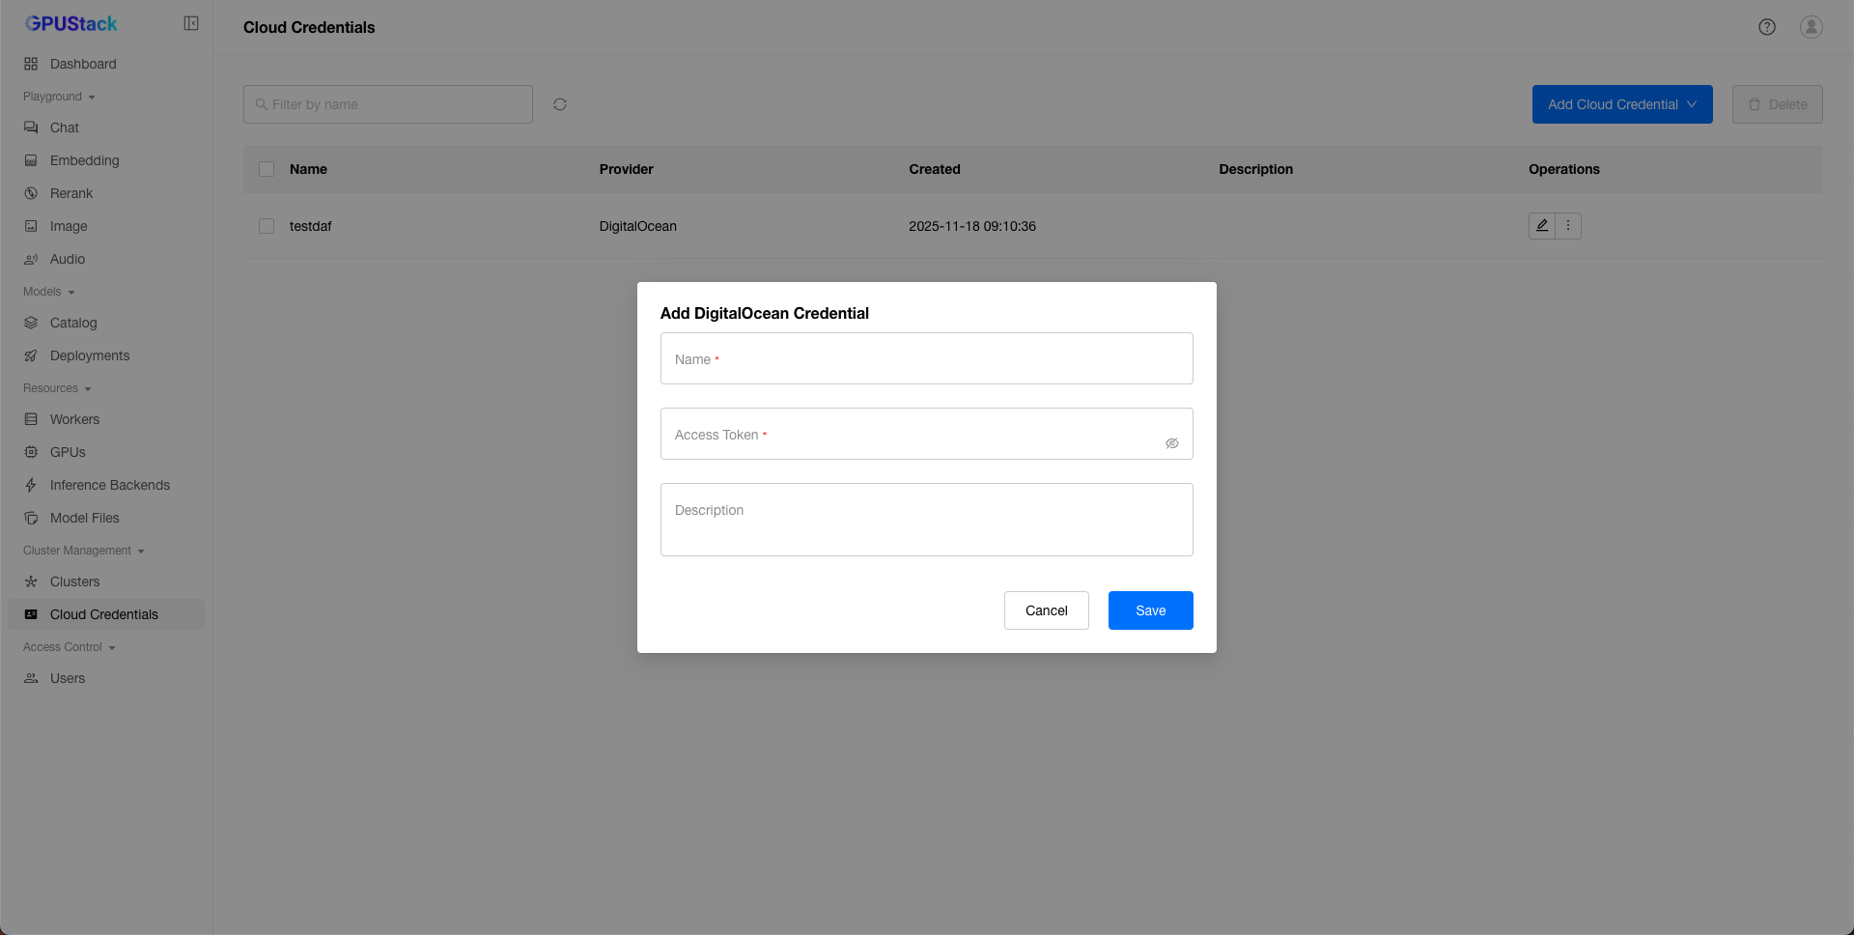Viewport: 1854px width, 935px height.
Task: Click the Dashboard grid icon
Action: (31, 64)
